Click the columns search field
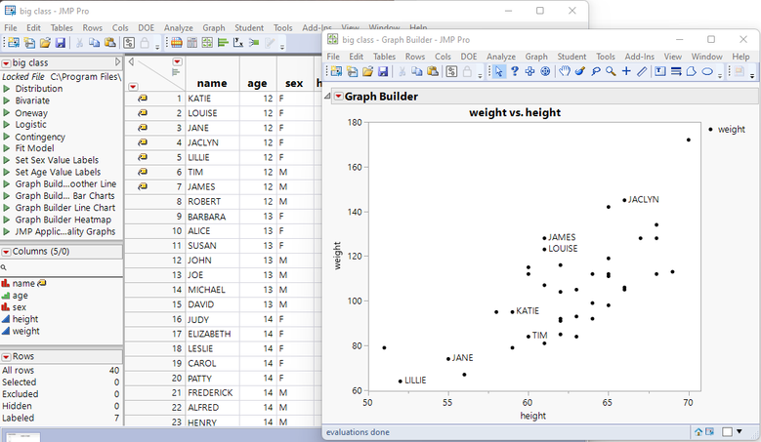761x442 pixels. pos(62,267)
